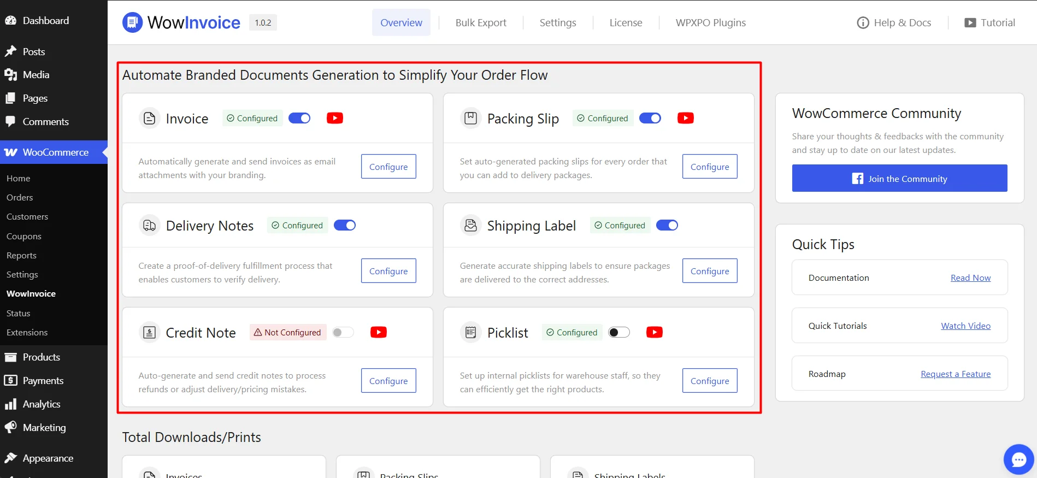
Task: Click Configure button for Delivery Notes
Action: tap(388, 271)
